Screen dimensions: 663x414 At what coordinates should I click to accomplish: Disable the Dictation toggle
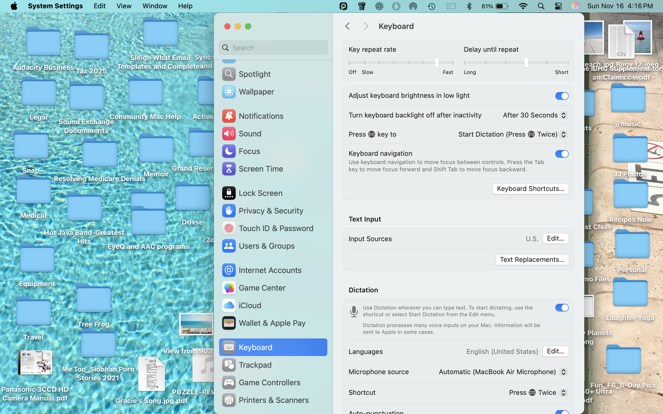pos(562,307)
